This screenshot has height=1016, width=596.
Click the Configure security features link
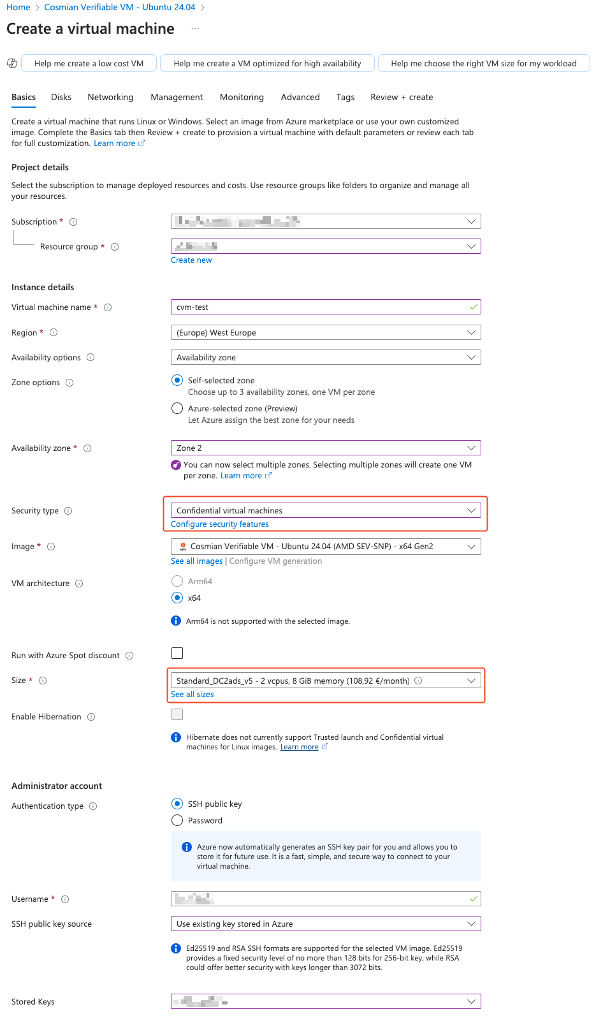[x=220, y=524]
